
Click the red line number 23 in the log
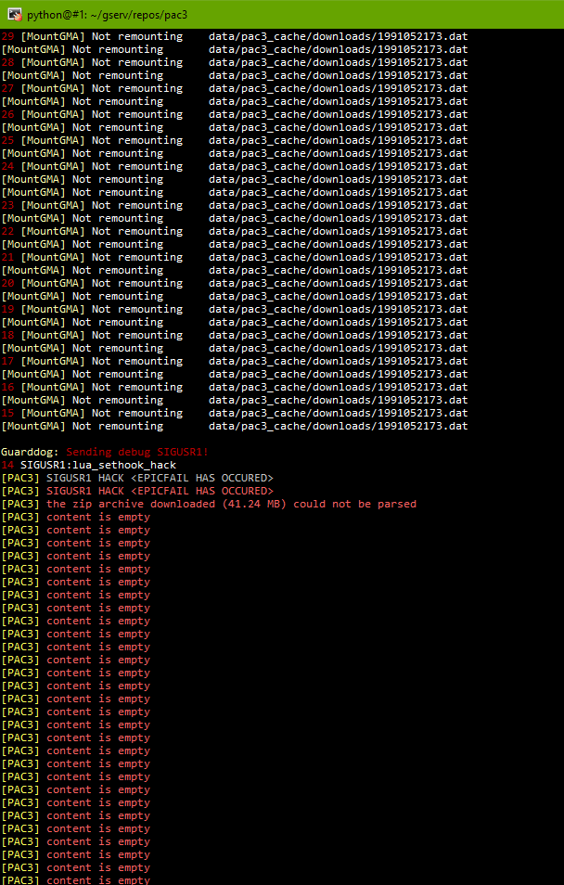tap(8, 205)
